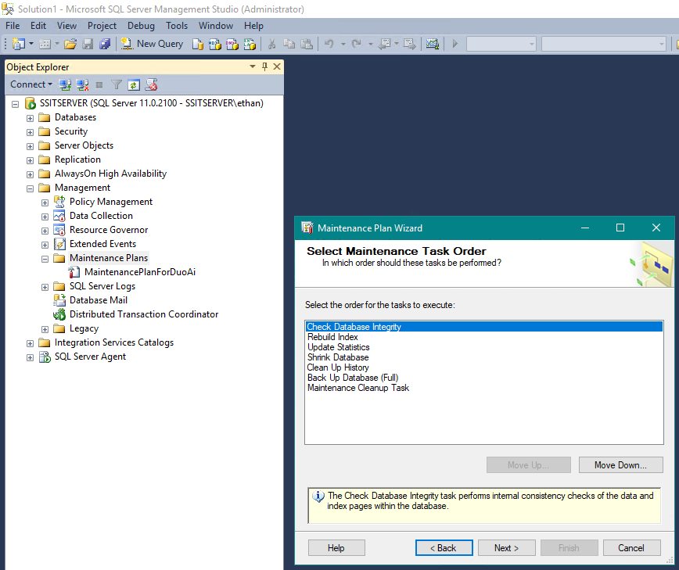Open the wide empty combo box on the main toolbar
The width and height of the screenshot is (679, 570).
[x=603, y=44]
